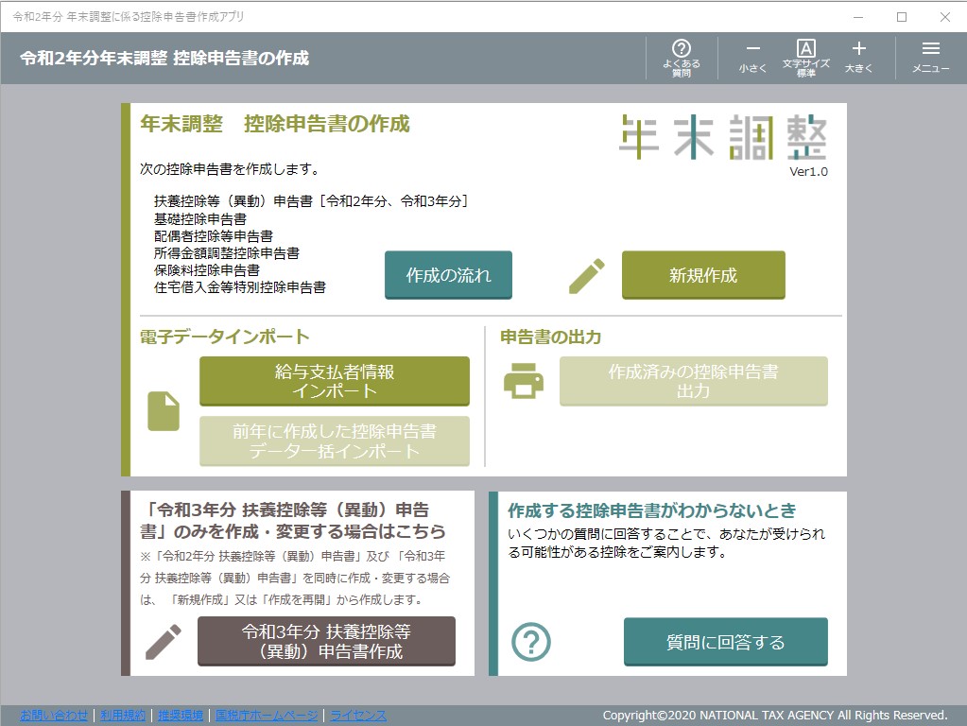Click the question mark icon near 質問に回答する
This screenshot has height=726, width=967.
pos(532,641)
